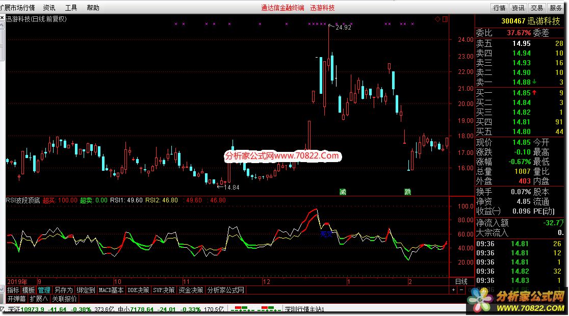Click the 关联报价 button
Image resolution: width=569 pixels, height=316 pixels.
[65, 299]
